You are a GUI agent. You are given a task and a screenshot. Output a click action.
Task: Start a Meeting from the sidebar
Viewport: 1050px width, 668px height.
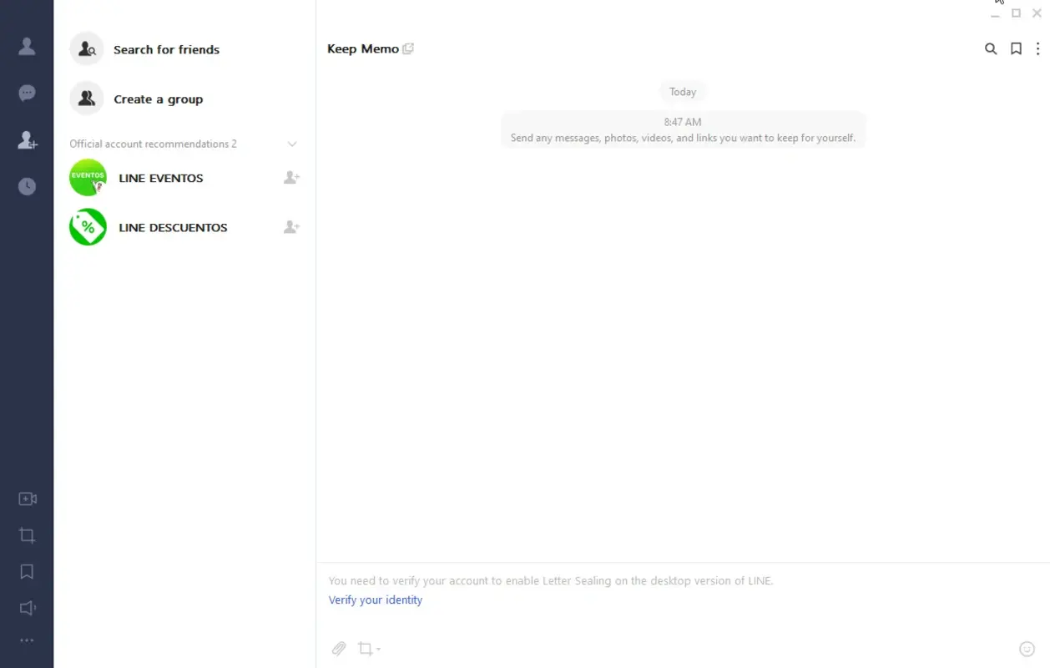click(x=28, y=498)
